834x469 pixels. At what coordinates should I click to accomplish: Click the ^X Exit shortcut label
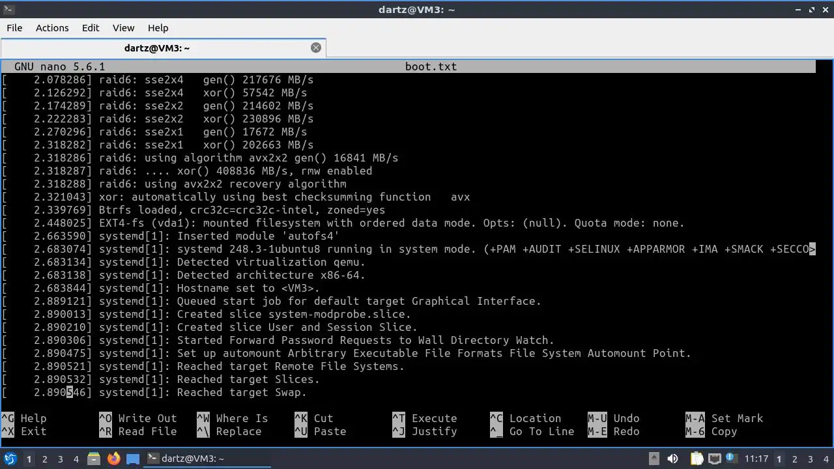(x=24, y=431)
